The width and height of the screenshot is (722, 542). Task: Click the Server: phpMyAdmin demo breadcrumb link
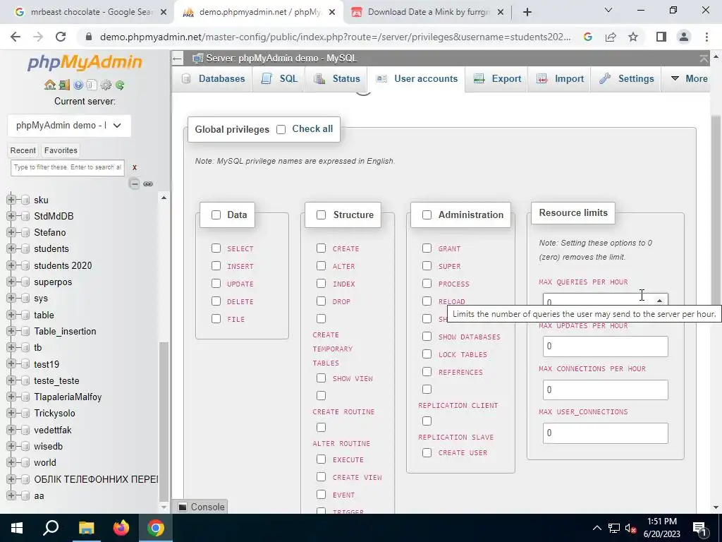pyautogui.click(x=281, y=59)
